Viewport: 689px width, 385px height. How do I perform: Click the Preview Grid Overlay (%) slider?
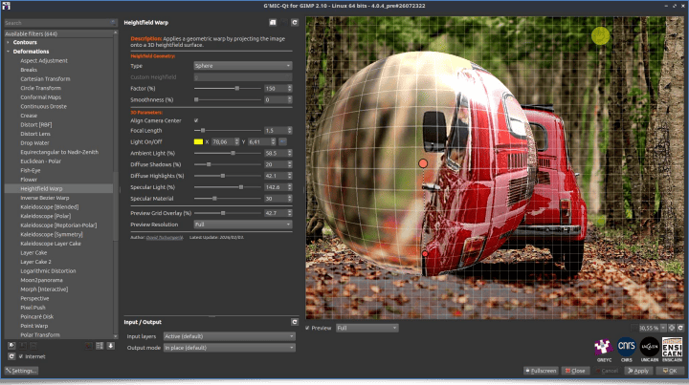coord(228,213)
